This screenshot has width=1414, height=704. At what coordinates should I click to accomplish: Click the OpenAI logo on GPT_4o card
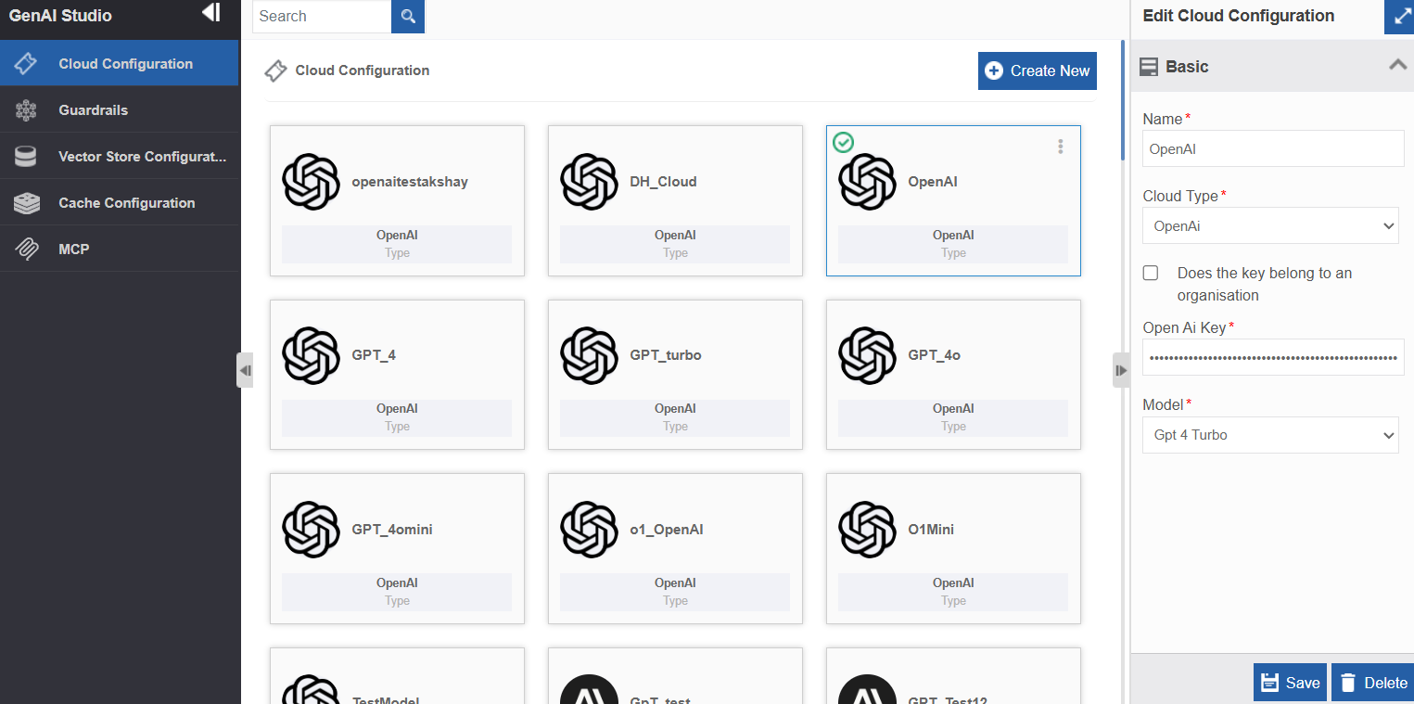click(867, 355)
